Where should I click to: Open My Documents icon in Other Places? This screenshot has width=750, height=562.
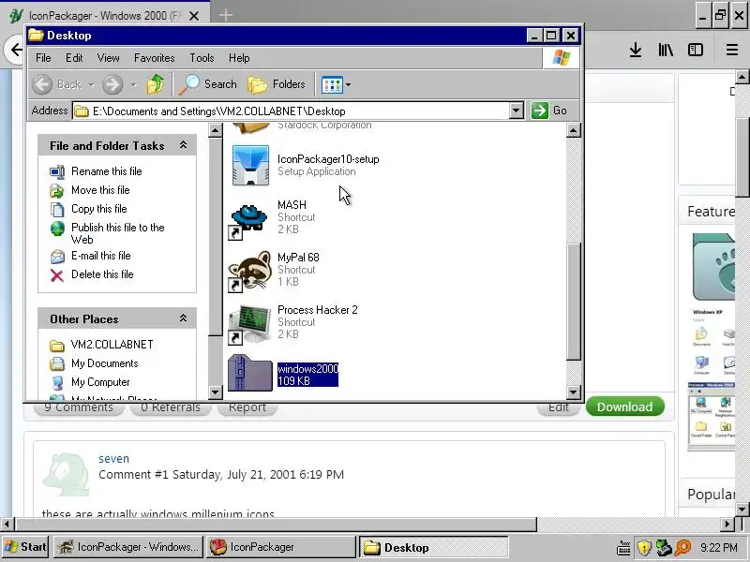(57, 363)
